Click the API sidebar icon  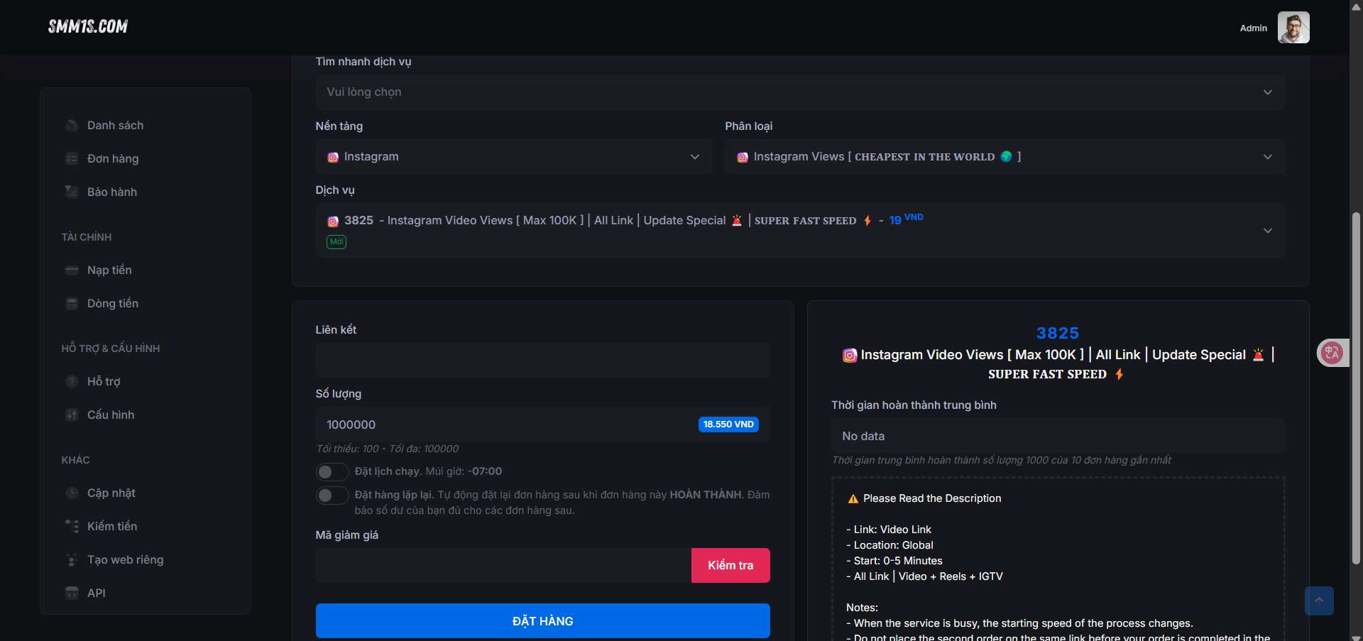(72, 593)
